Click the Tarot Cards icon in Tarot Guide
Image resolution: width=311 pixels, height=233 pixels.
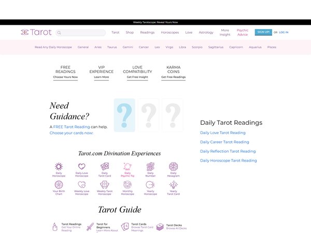pyautogui.click(x=125, y=227)
